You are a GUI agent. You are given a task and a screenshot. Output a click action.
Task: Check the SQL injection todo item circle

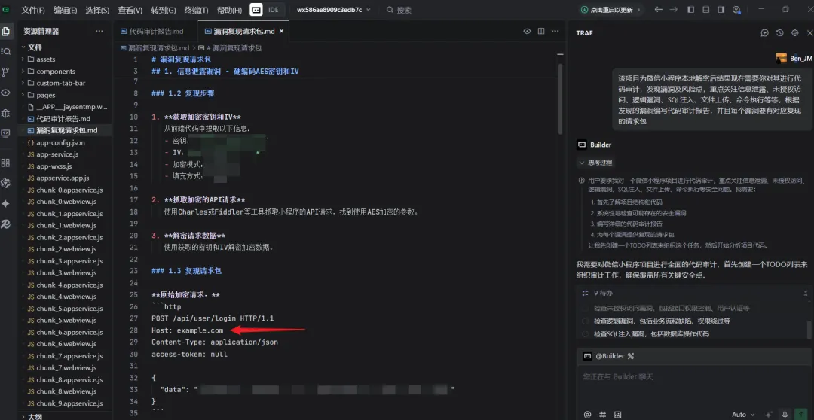(x=585, y=334)
